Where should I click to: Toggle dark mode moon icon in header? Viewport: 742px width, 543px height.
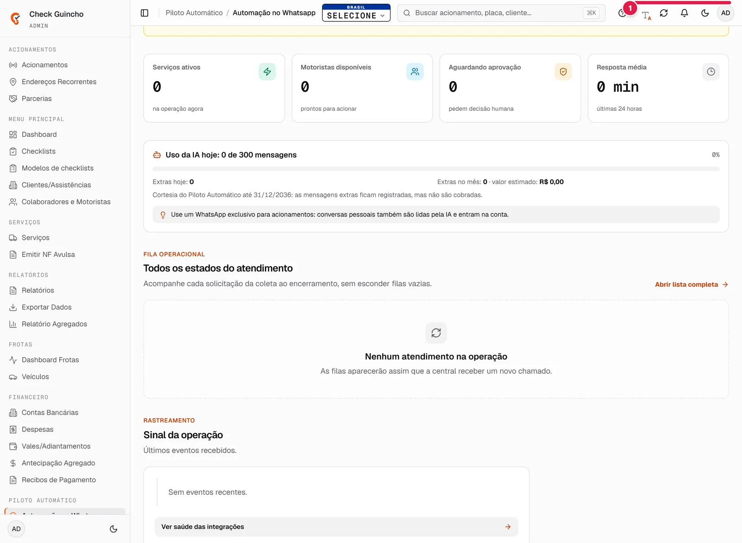point(705,13)
